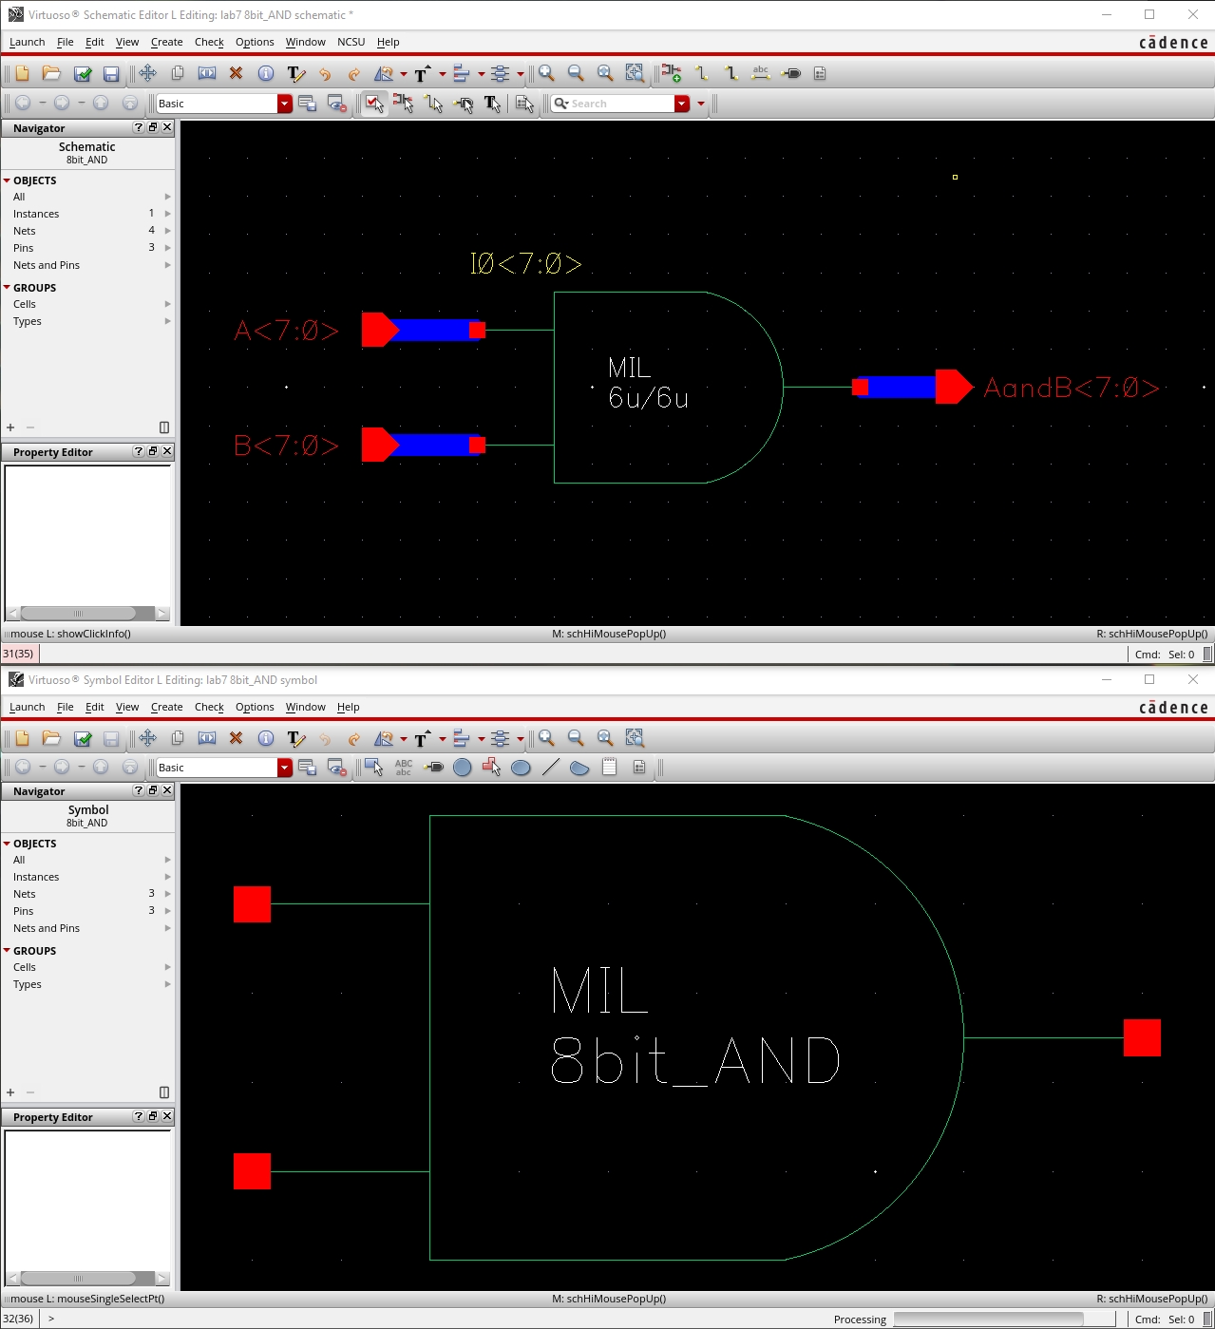The image size is (1215, 1329).
Task: Click Create Instance icon in schematic toolbar
Action: click(672, 73)
